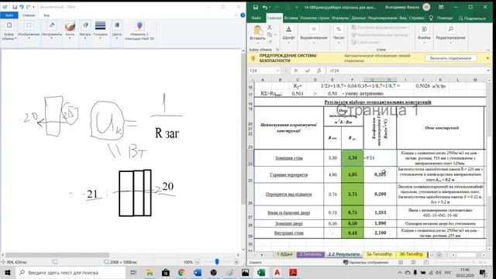Screen dimensions: 496x279
Task: Click Share (Поделиться) in Excel
Action: tap(472, 19)
